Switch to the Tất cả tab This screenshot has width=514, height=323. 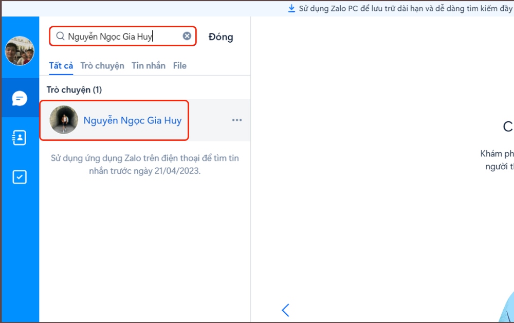(60, 65)
